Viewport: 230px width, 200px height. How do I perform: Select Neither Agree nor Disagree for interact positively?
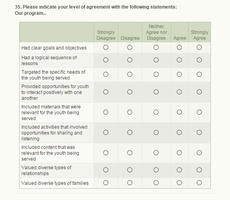[x=156, y=92]
